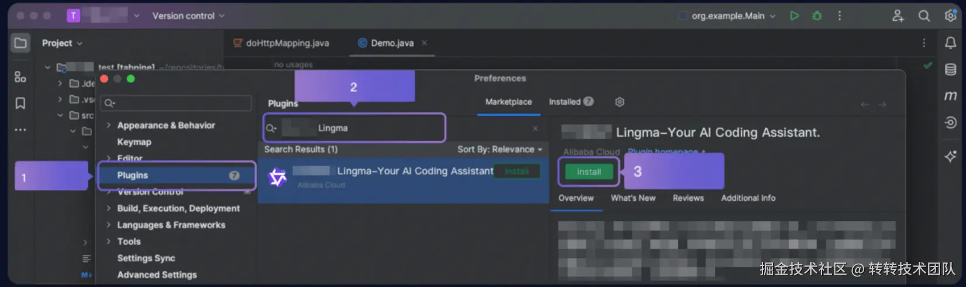Focus the Preferences settings search field
This screenshot has height=287, width=966.
coord(176,103)
